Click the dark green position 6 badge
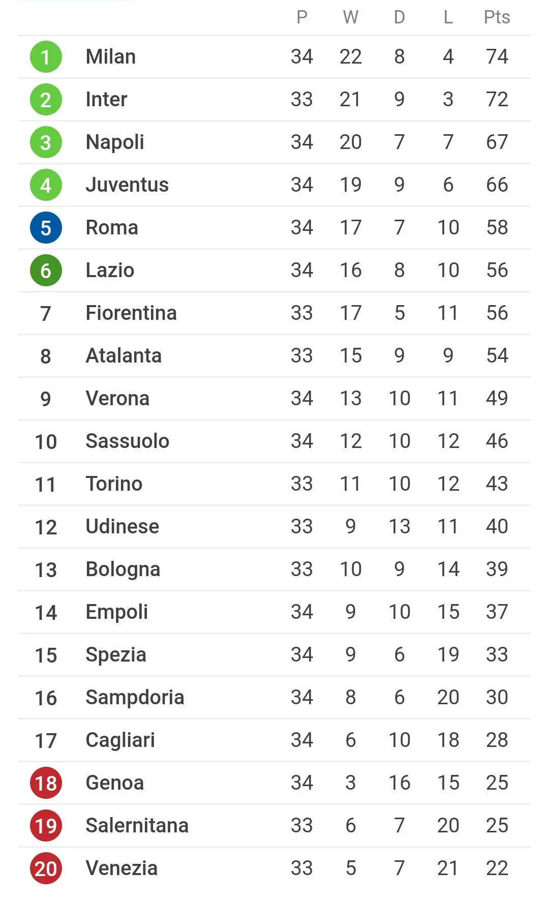 click(x=46, y=271)
